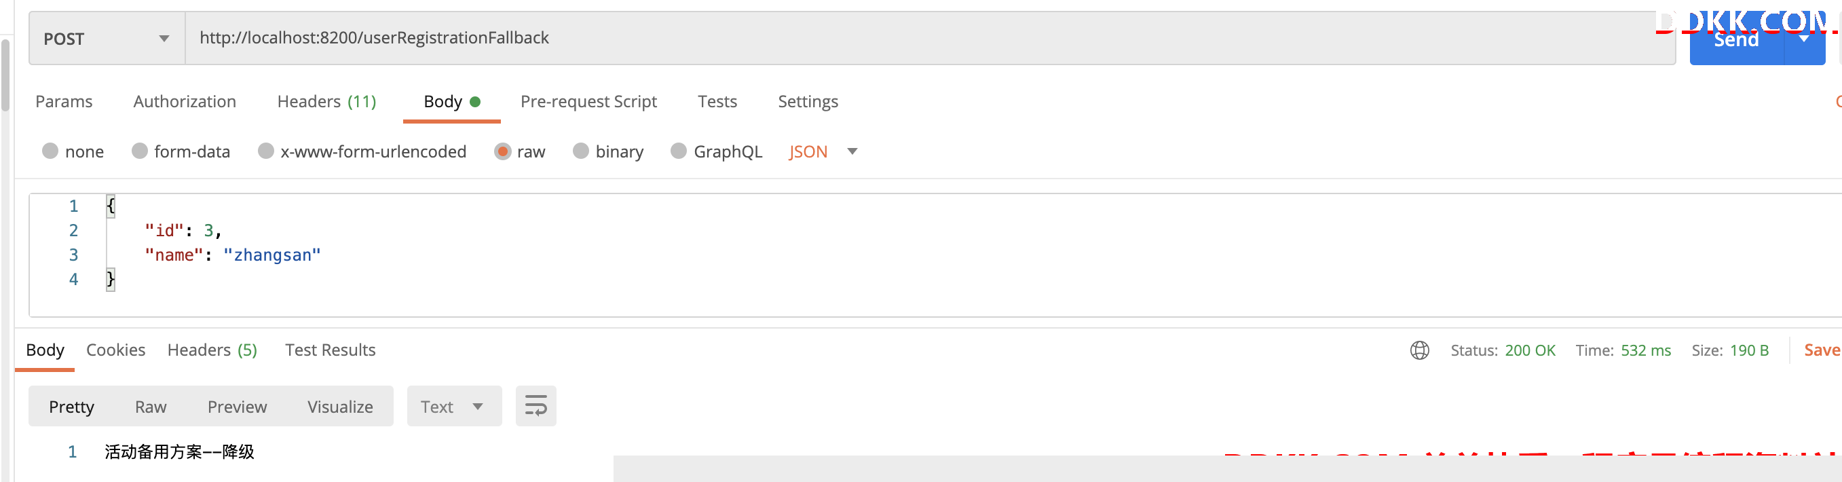Screen dimensions: 1842x482
Task: Expand the POST method dropdown
Action: [x=107, y=39]
